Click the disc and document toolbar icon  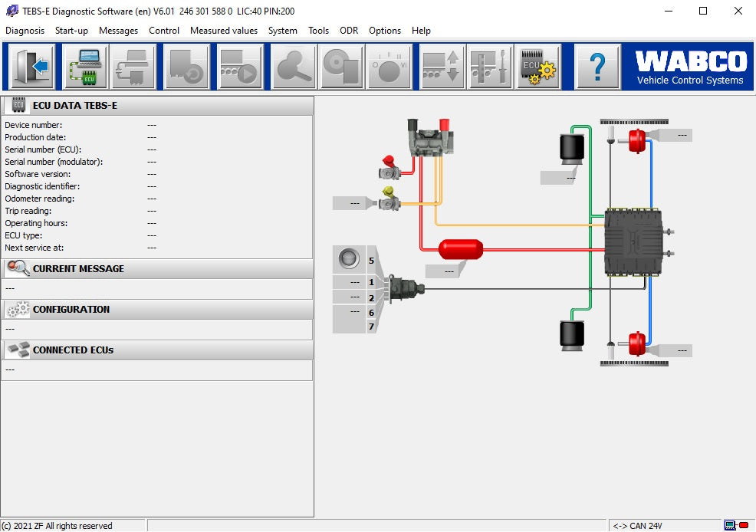point(342,67)
